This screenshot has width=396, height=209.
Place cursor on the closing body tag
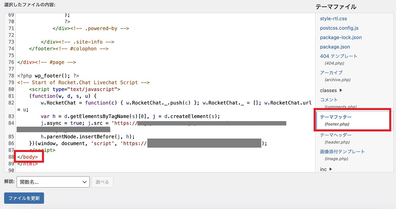28,157
